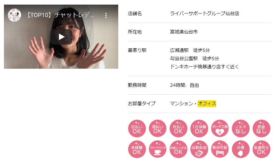Click the 分煙 badge
The image size is (275, 164).
[x=241, y=149]
